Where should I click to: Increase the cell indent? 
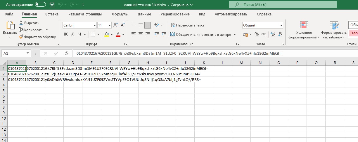(x=164, y=34)
